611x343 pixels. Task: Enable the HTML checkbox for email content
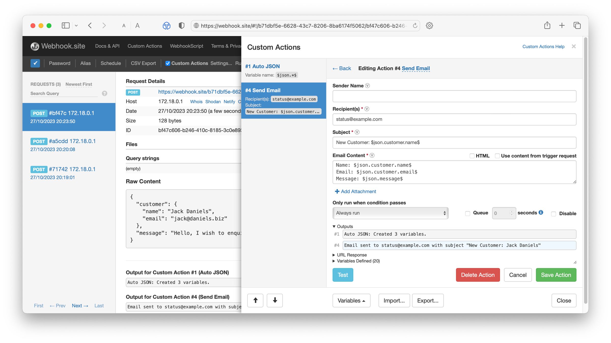pyautogui.click(x=472, y=156)
